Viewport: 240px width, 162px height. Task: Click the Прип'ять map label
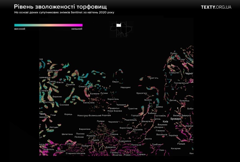(153, 78)
